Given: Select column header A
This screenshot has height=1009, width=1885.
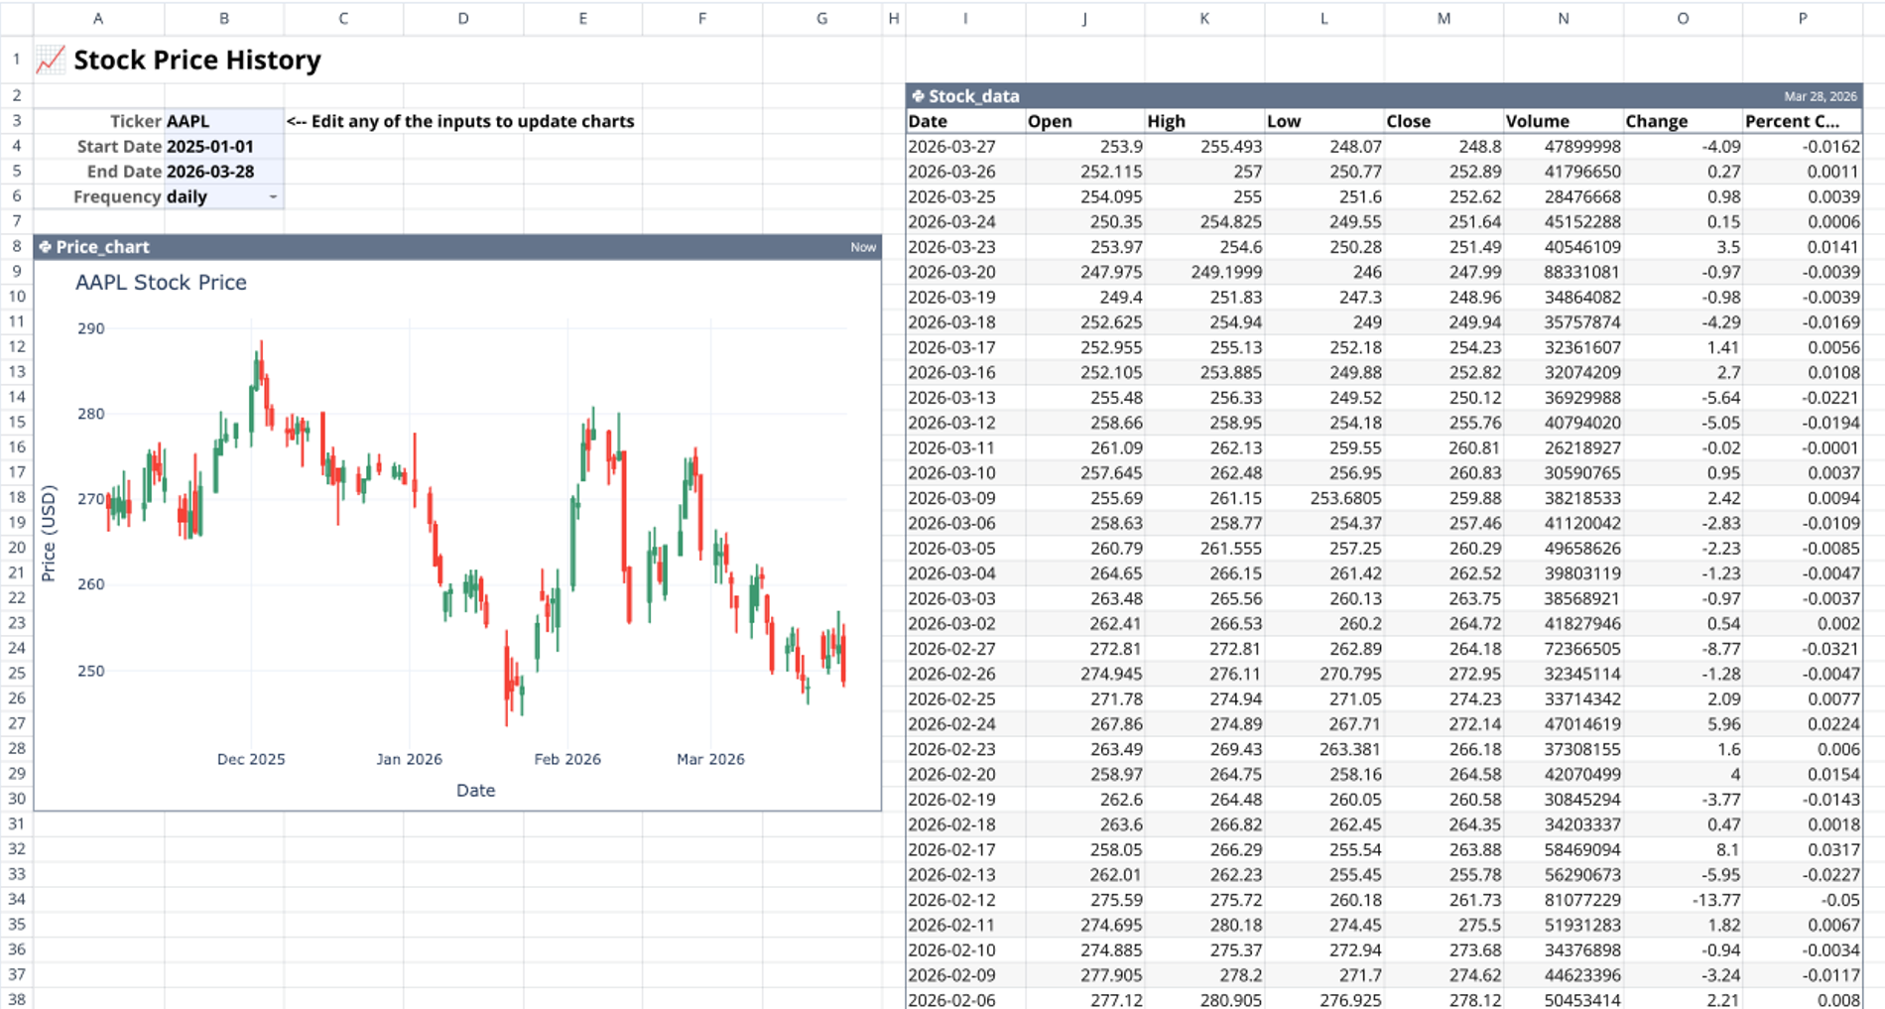Looking at the screenshot, I should [98, 18].
